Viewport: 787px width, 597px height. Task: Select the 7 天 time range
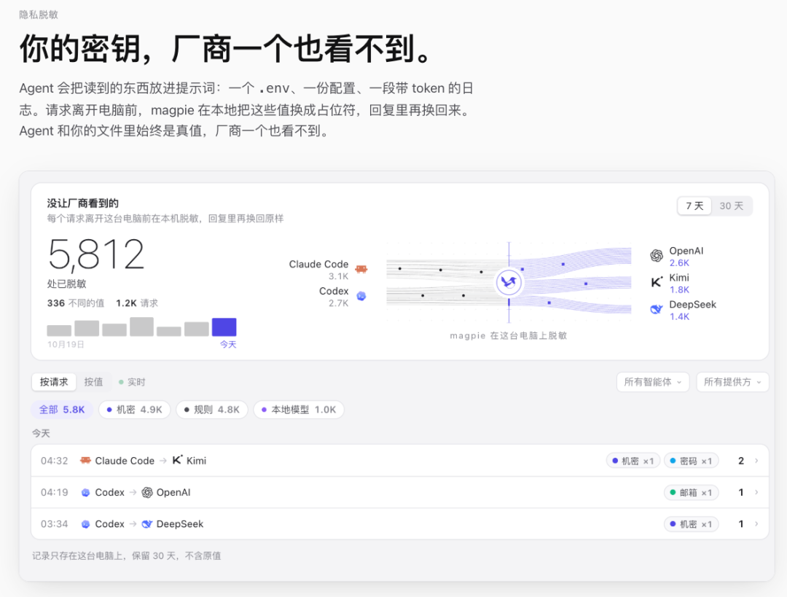[x=694, y=206]
